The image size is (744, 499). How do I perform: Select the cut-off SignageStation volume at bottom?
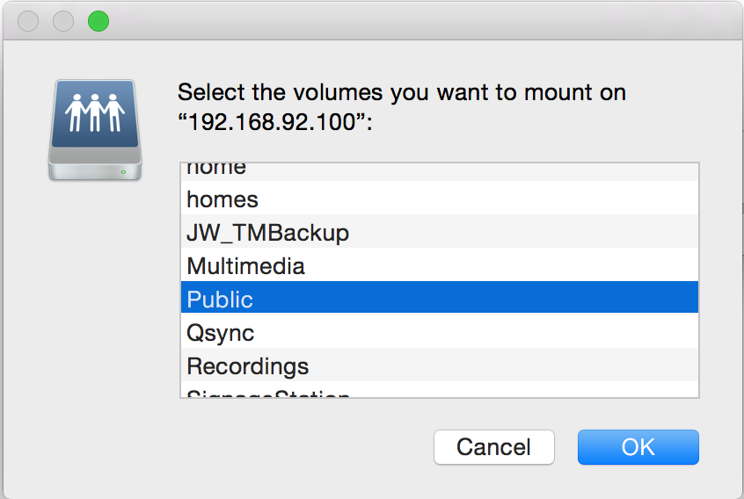click(268, 394)
